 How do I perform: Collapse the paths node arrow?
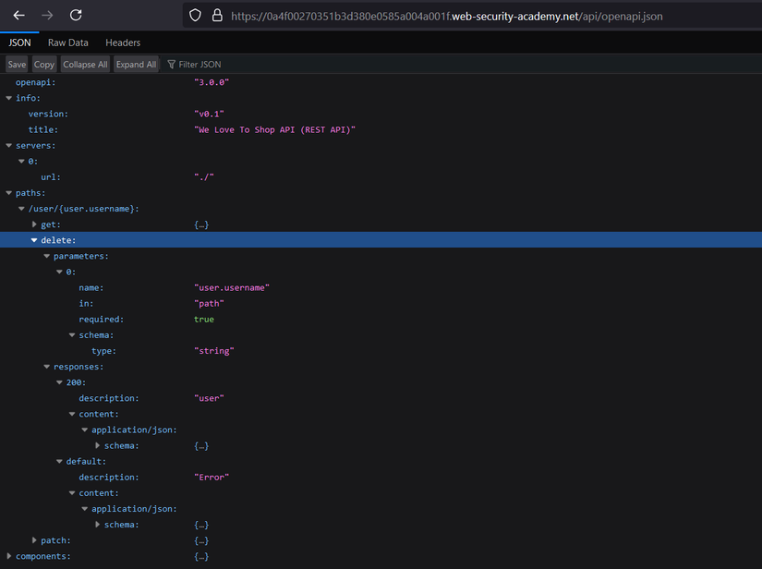(8, 193)
